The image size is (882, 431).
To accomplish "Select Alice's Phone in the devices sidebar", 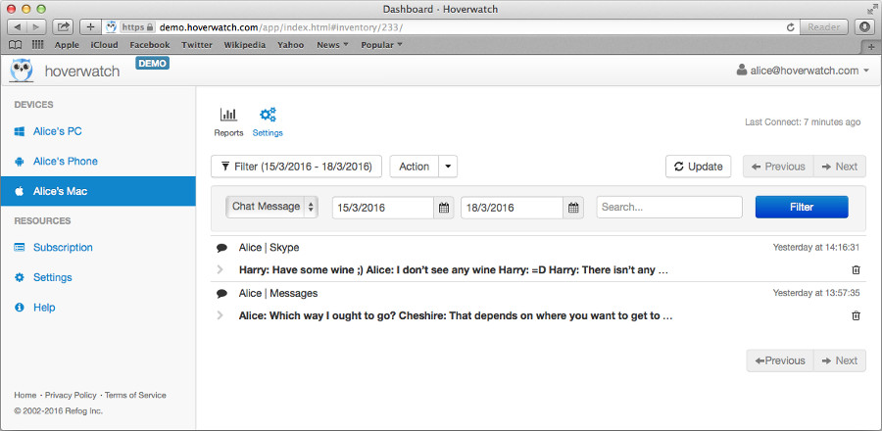I will pos(65,162).
